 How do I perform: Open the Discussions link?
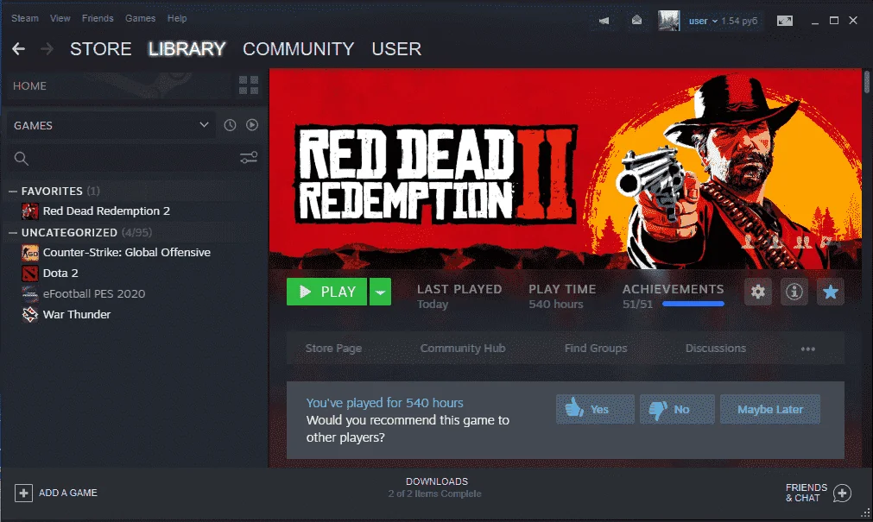tap(716, 349)
